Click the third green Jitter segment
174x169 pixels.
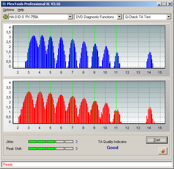pos(51,141)
